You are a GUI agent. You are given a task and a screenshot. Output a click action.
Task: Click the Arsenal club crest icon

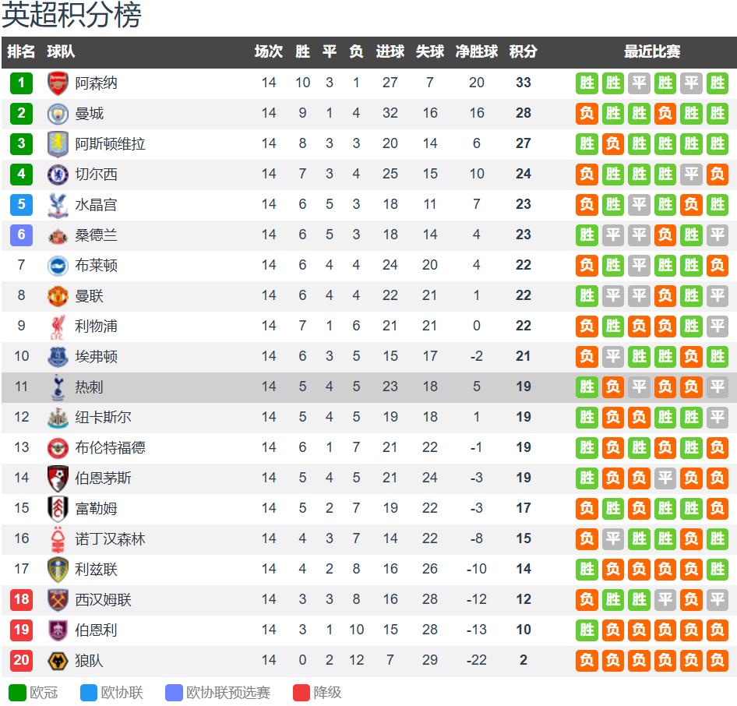pos(58,83)
